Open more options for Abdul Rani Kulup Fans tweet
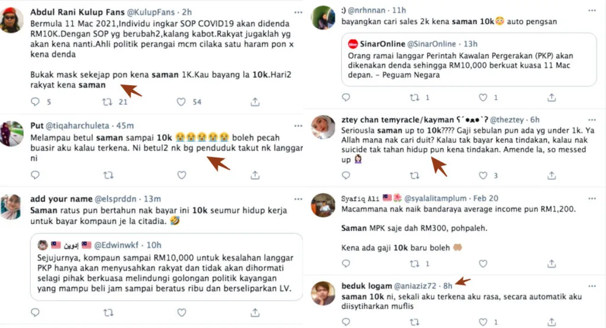Viewport: 606px width, 328px height. (298, 12)
